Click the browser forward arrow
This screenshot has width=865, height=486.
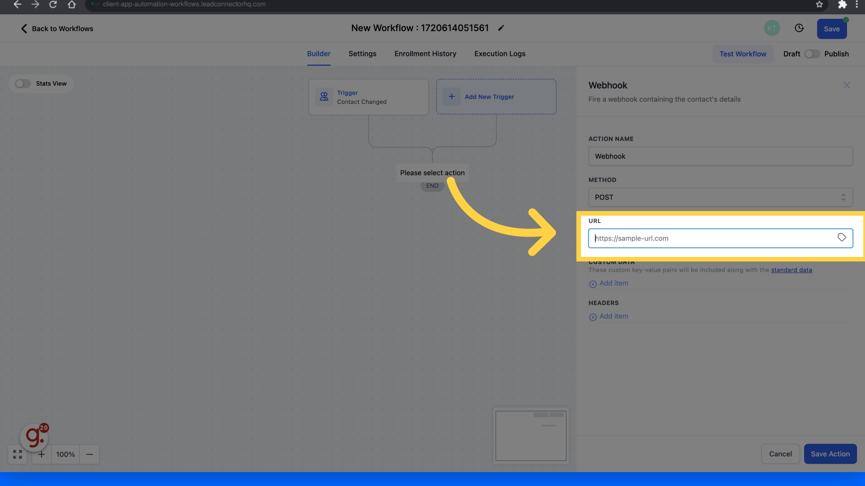pyautogui.click(x=35, y=4)
